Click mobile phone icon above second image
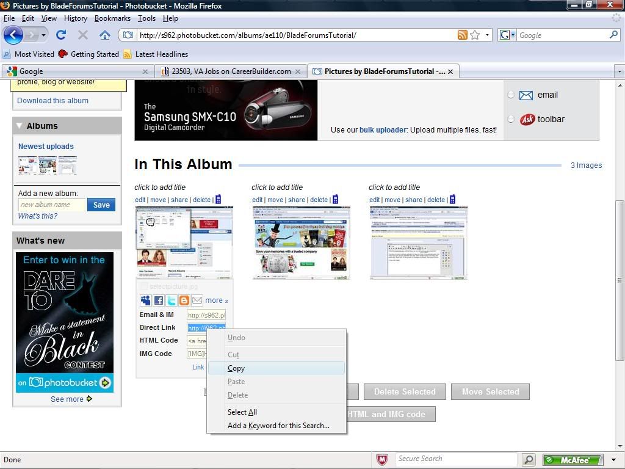The height and width of the screenshot is (469, 625). 335,200
